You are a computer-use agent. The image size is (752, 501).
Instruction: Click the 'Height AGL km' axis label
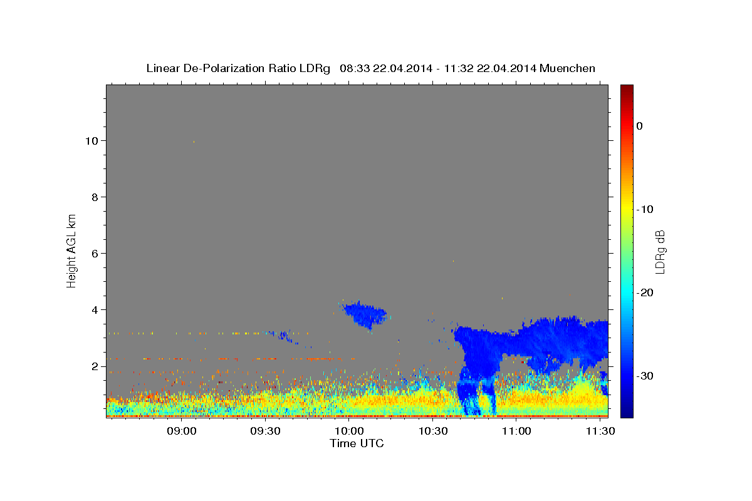click(x=71, y=250)
